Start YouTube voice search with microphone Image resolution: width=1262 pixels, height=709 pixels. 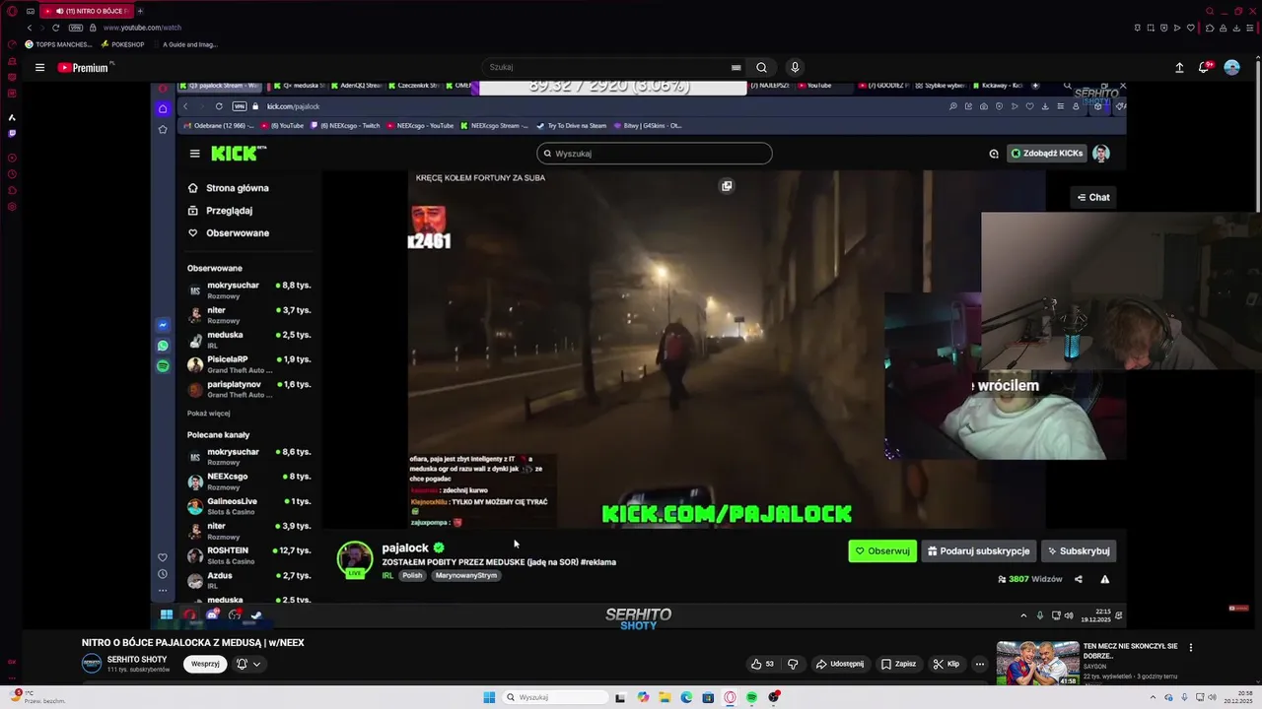tap(795, 68)
